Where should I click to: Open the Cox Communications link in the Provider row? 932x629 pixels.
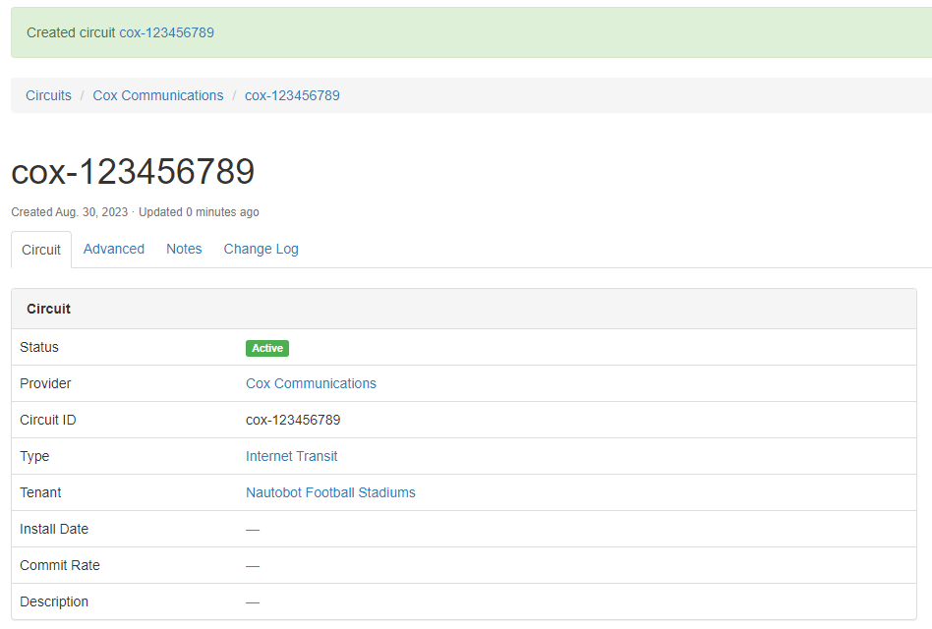click(311, 383)
